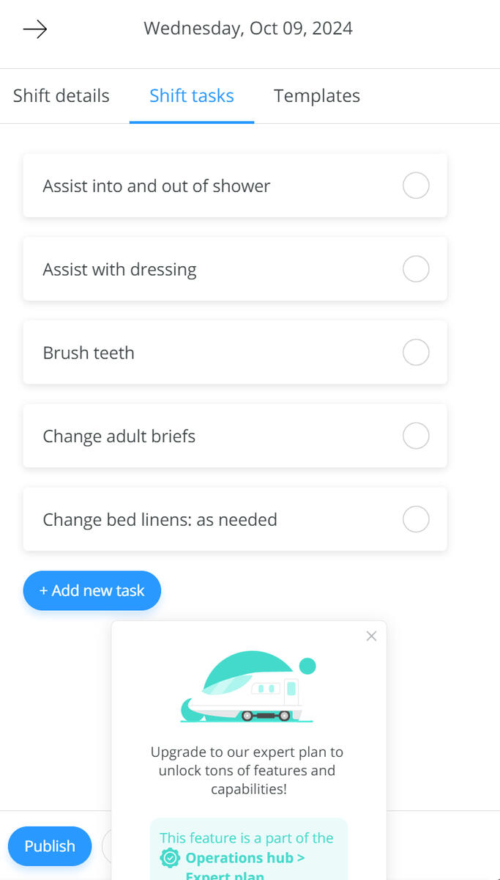Select the 'Brush teeth' task card
The width and height of the screenshot is (500, 880).
[183, 353]
